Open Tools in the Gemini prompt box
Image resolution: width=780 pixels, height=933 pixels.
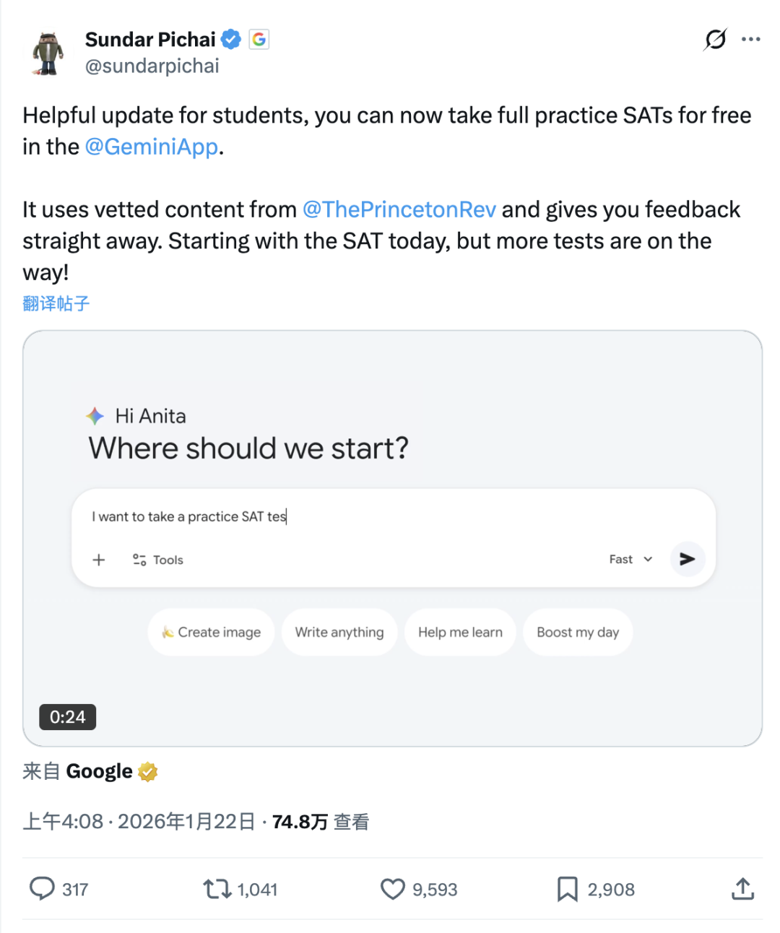pyautogui.click(x=158, y=560)
